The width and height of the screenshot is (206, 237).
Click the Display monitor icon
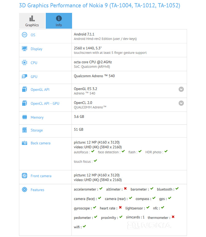[25, 49]
